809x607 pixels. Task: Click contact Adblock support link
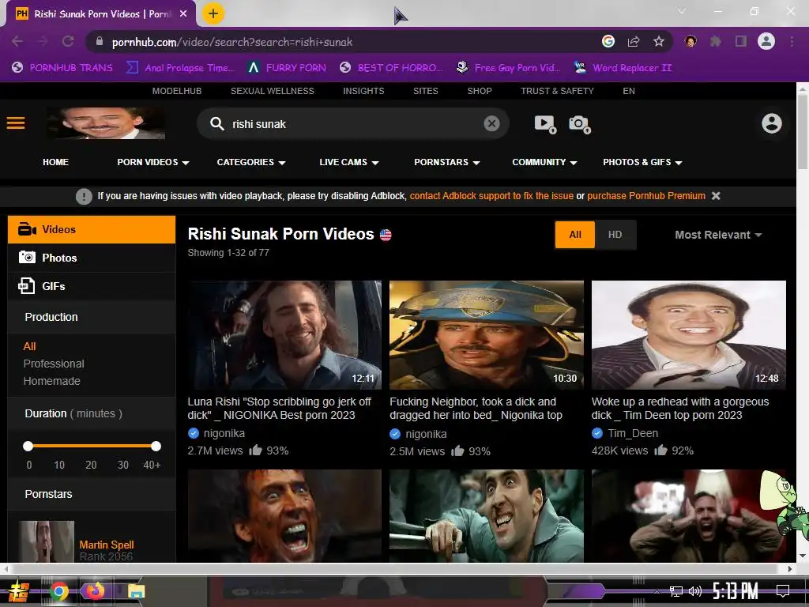click(x=491, y=196)
